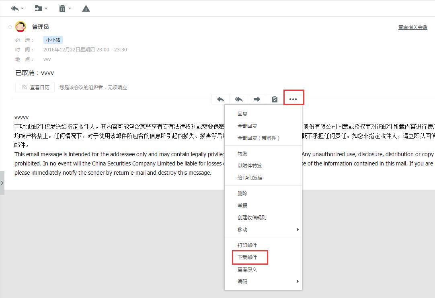Click the warning triangle report icon

coord(86,8)
